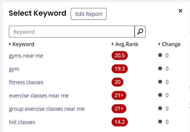The height and width of the screenshot is (132, 190).
Task: Sort by Change column arrows
Action: (x=159, y=44)
